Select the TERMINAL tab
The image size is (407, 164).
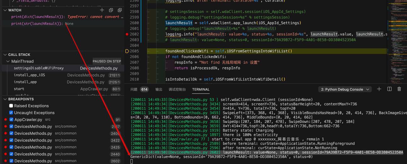(x=201, y=89)
